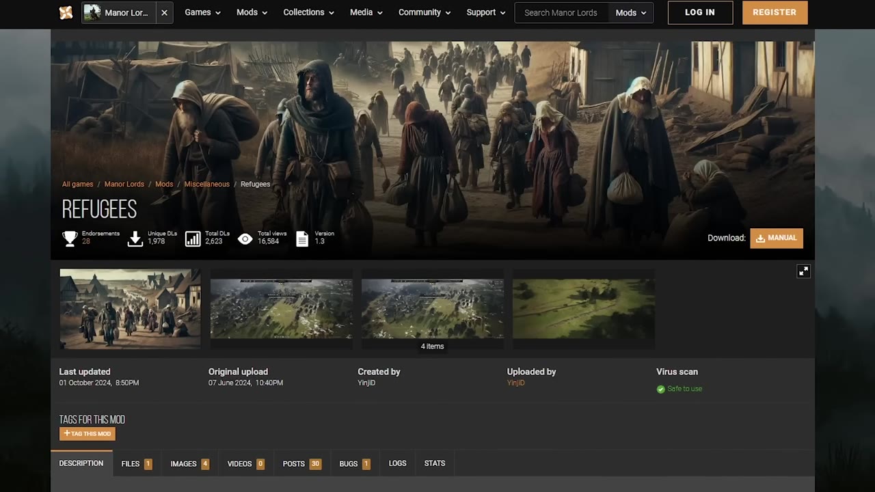Expand the Mods navigation menu
Image resolution: width=875 pixels, height=492 pixels.
point(252,12)
